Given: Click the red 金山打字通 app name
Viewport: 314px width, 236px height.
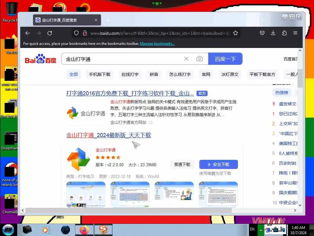Looking at the screenshot, I should tap(105, 150).
